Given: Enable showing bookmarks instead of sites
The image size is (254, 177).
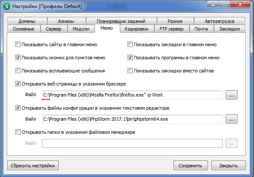Looking at the screenshot, I should pos(130,71).
